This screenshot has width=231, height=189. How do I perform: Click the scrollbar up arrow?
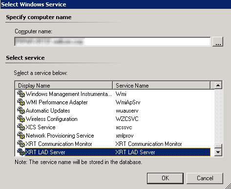(218, 85)
